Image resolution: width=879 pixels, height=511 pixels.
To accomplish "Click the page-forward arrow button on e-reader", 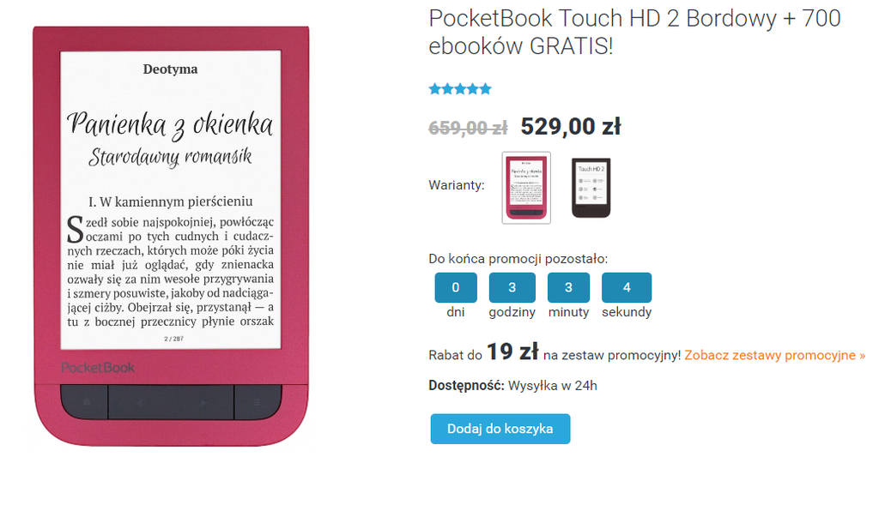I will click(x=203, y=402).
